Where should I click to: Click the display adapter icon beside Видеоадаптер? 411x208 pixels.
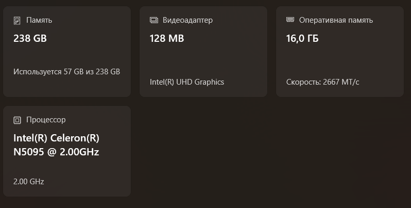153,20
